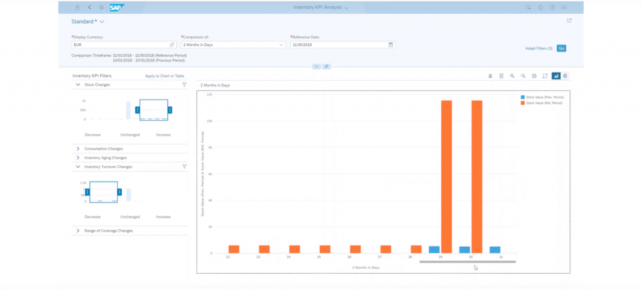Collapse Inventory Turnover Changes section

78,167
